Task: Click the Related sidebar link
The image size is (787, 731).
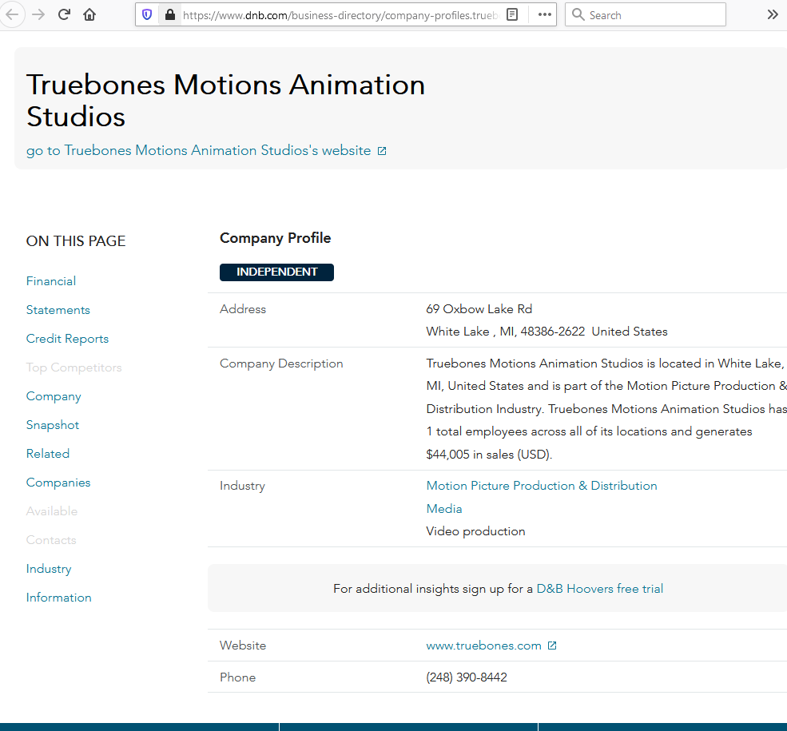Action: pos(48,454)
